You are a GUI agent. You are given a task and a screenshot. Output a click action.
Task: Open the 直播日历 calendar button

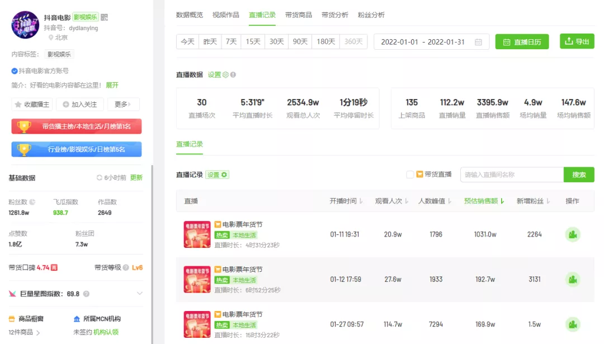coord(522,42)
